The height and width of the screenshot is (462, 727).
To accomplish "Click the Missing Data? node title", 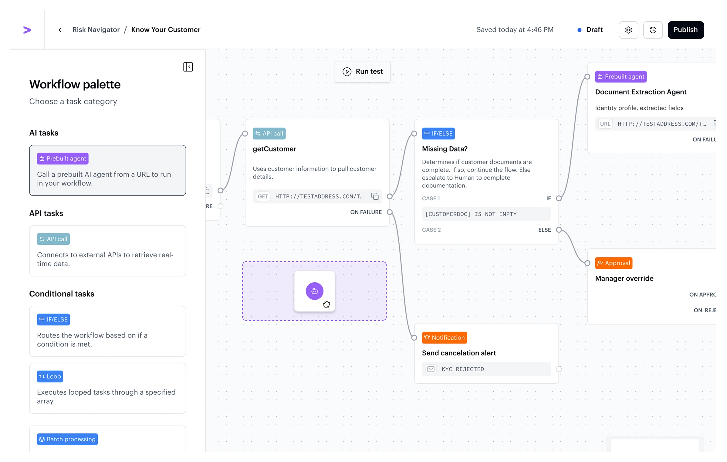I will (x=445, y=149).
